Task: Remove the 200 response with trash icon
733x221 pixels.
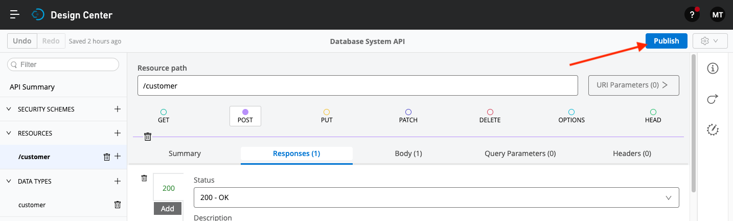Action: 144,178
